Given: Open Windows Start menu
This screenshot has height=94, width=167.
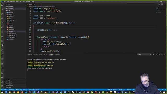Looking at the screenshot, I should click(2, 92).
